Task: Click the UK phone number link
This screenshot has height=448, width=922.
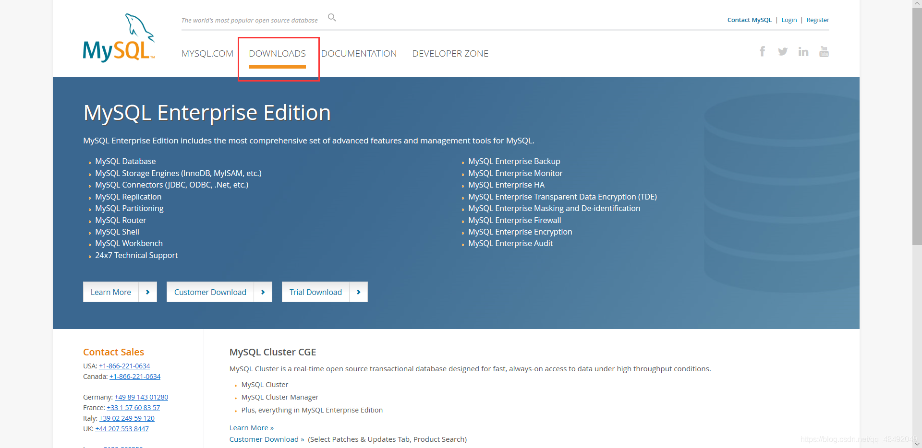Action: [122, 429]
